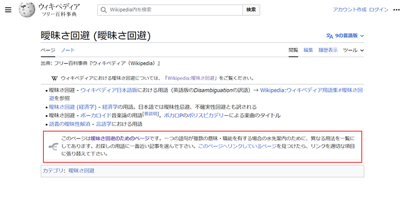The height and width of the screenshot is (199, 407).
Task: Open the ログイン link
Action: [379, 10]
